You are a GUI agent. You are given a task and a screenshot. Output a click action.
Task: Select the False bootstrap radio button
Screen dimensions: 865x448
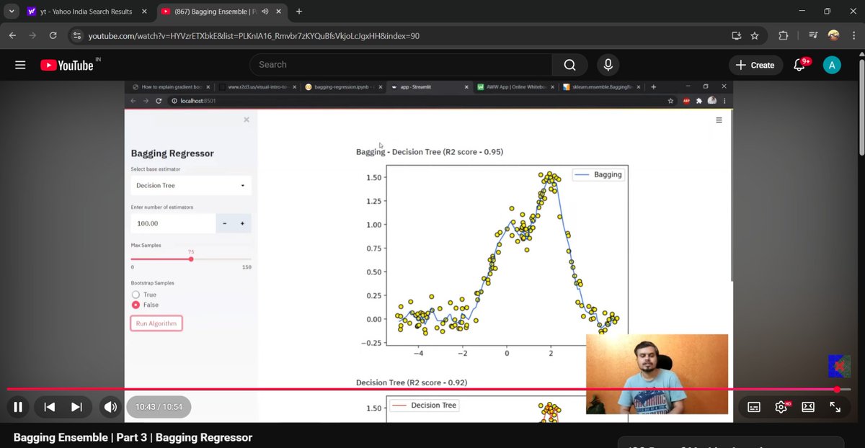(x=136, y=305)
